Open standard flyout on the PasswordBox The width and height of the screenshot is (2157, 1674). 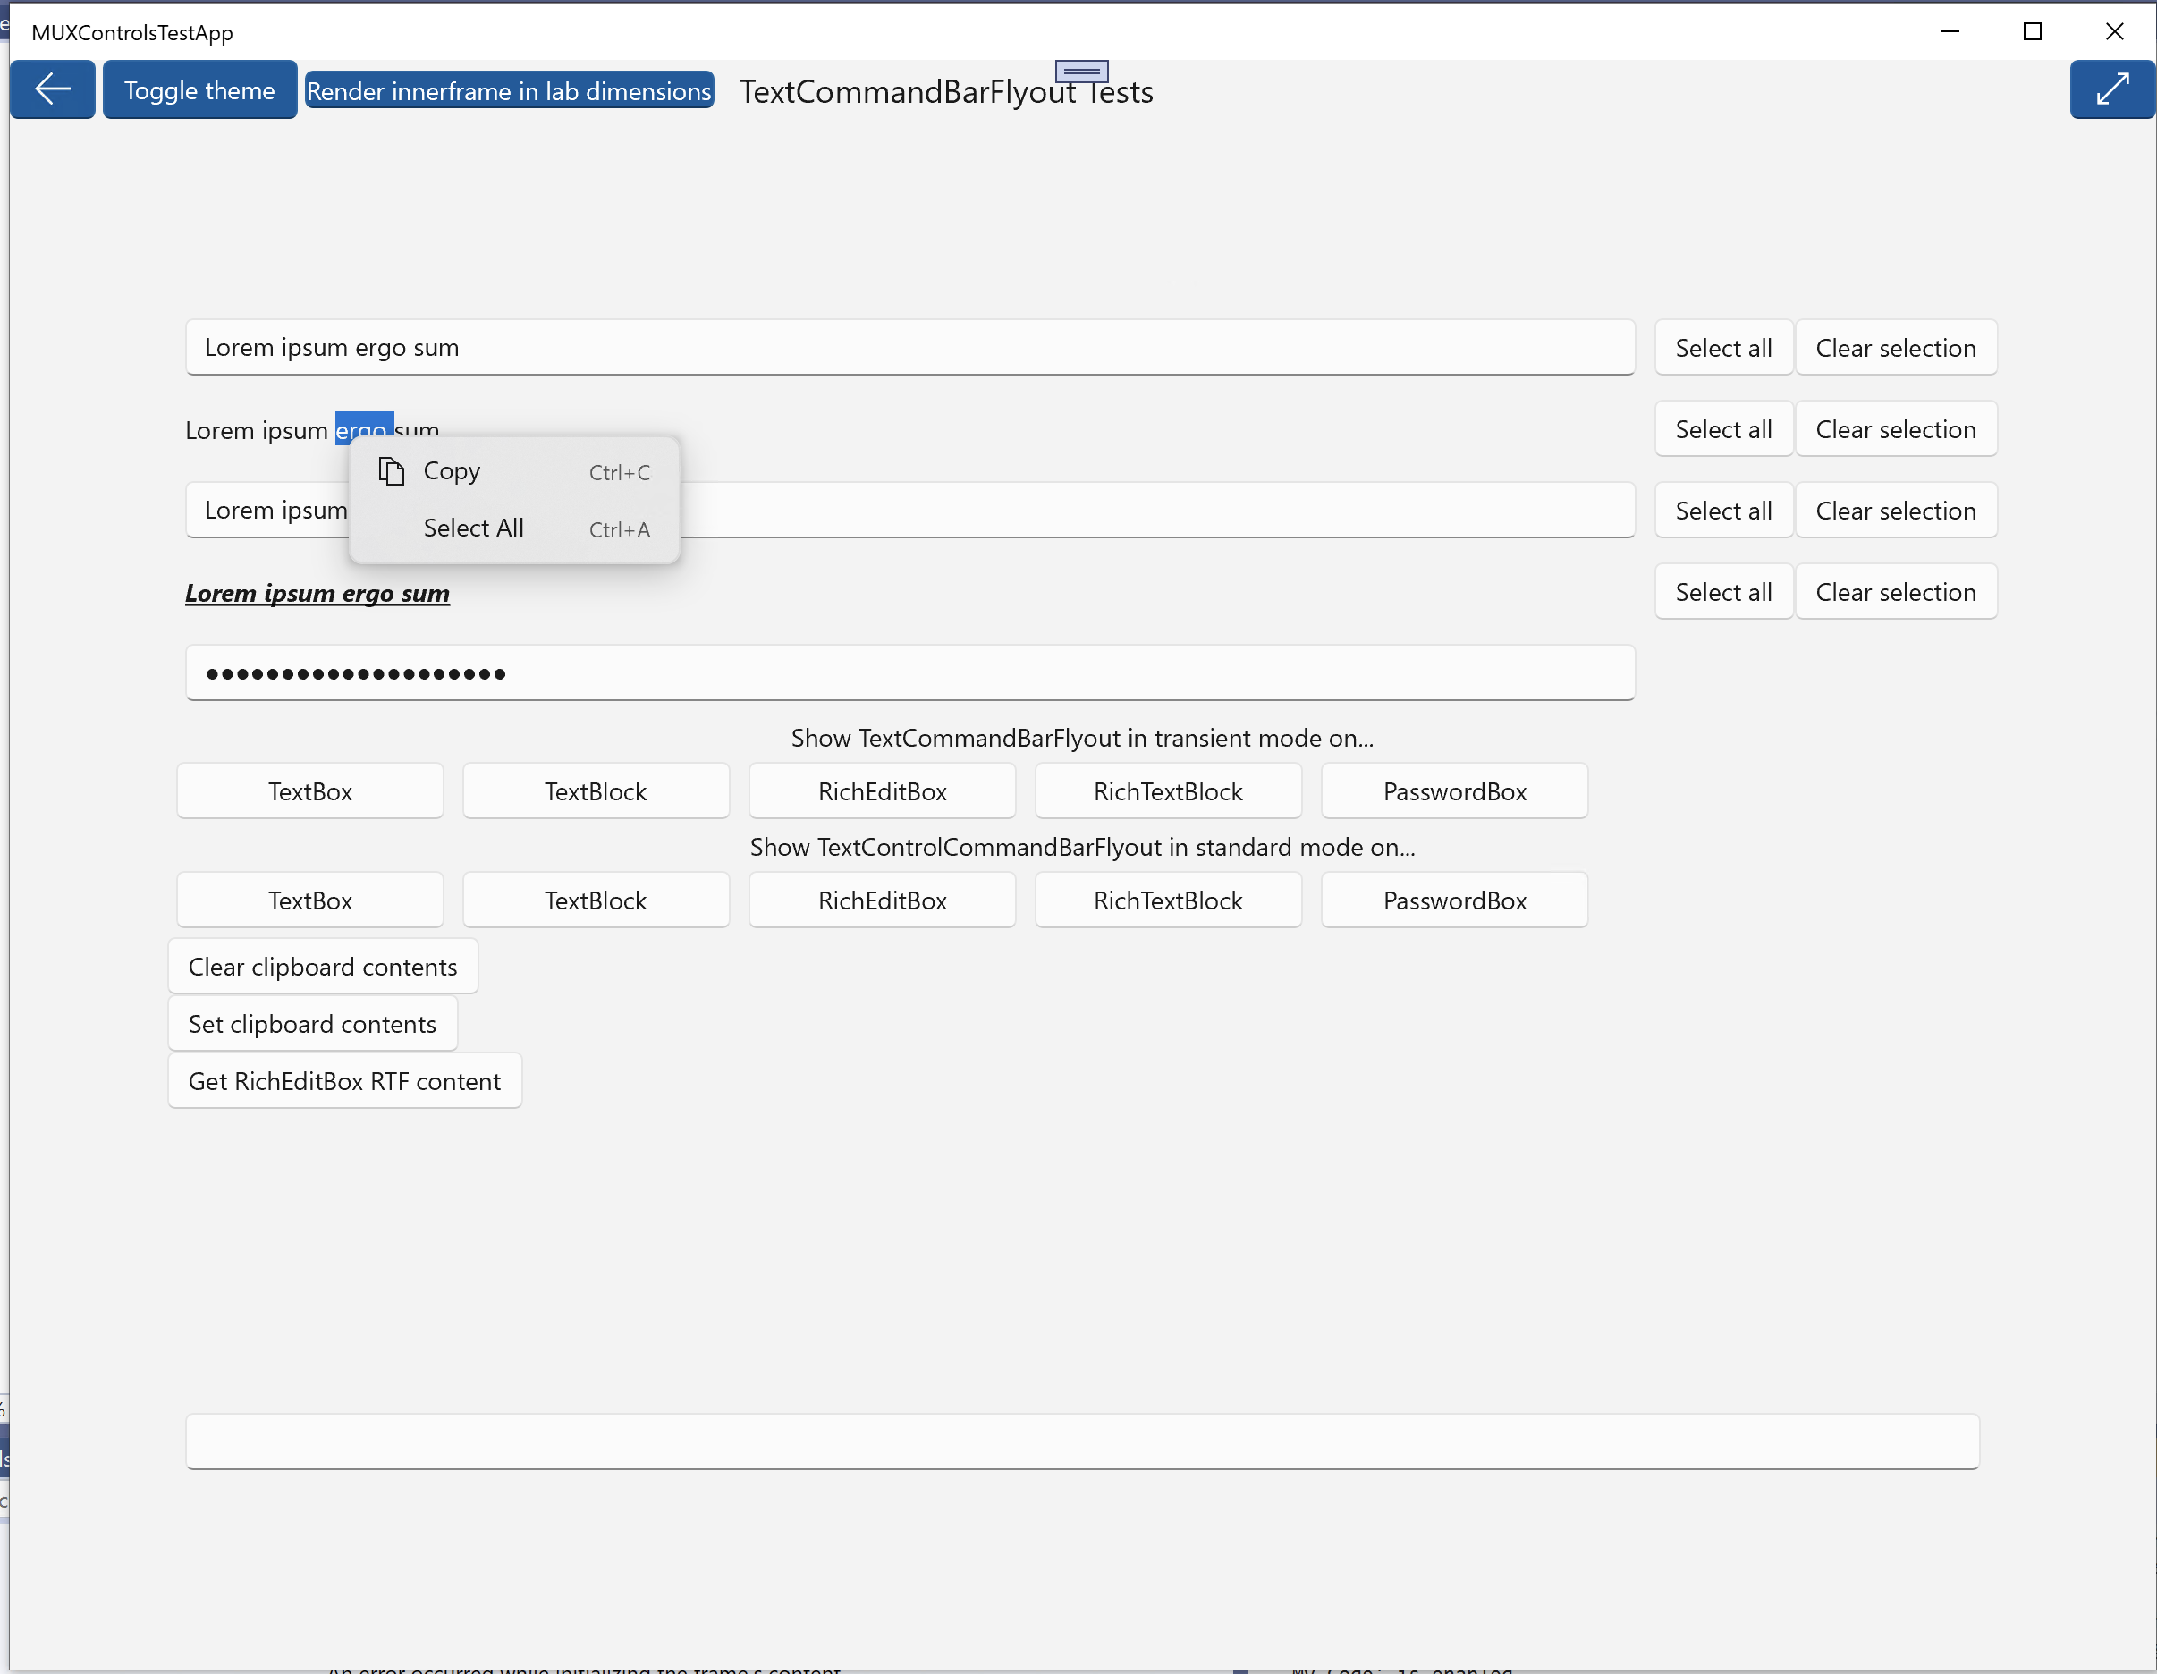(1454, 900)
